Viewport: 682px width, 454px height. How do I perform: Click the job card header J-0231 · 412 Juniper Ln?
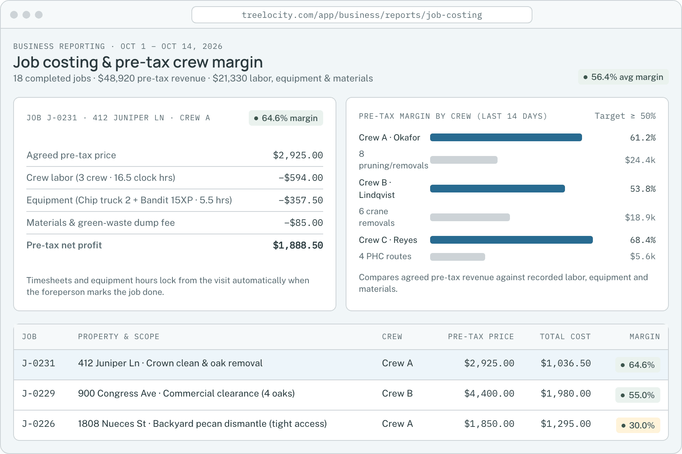[x=118, y=118]
